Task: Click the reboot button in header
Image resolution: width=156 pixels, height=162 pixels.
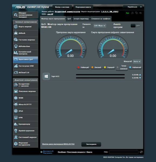Action: [x=83, y=7]
